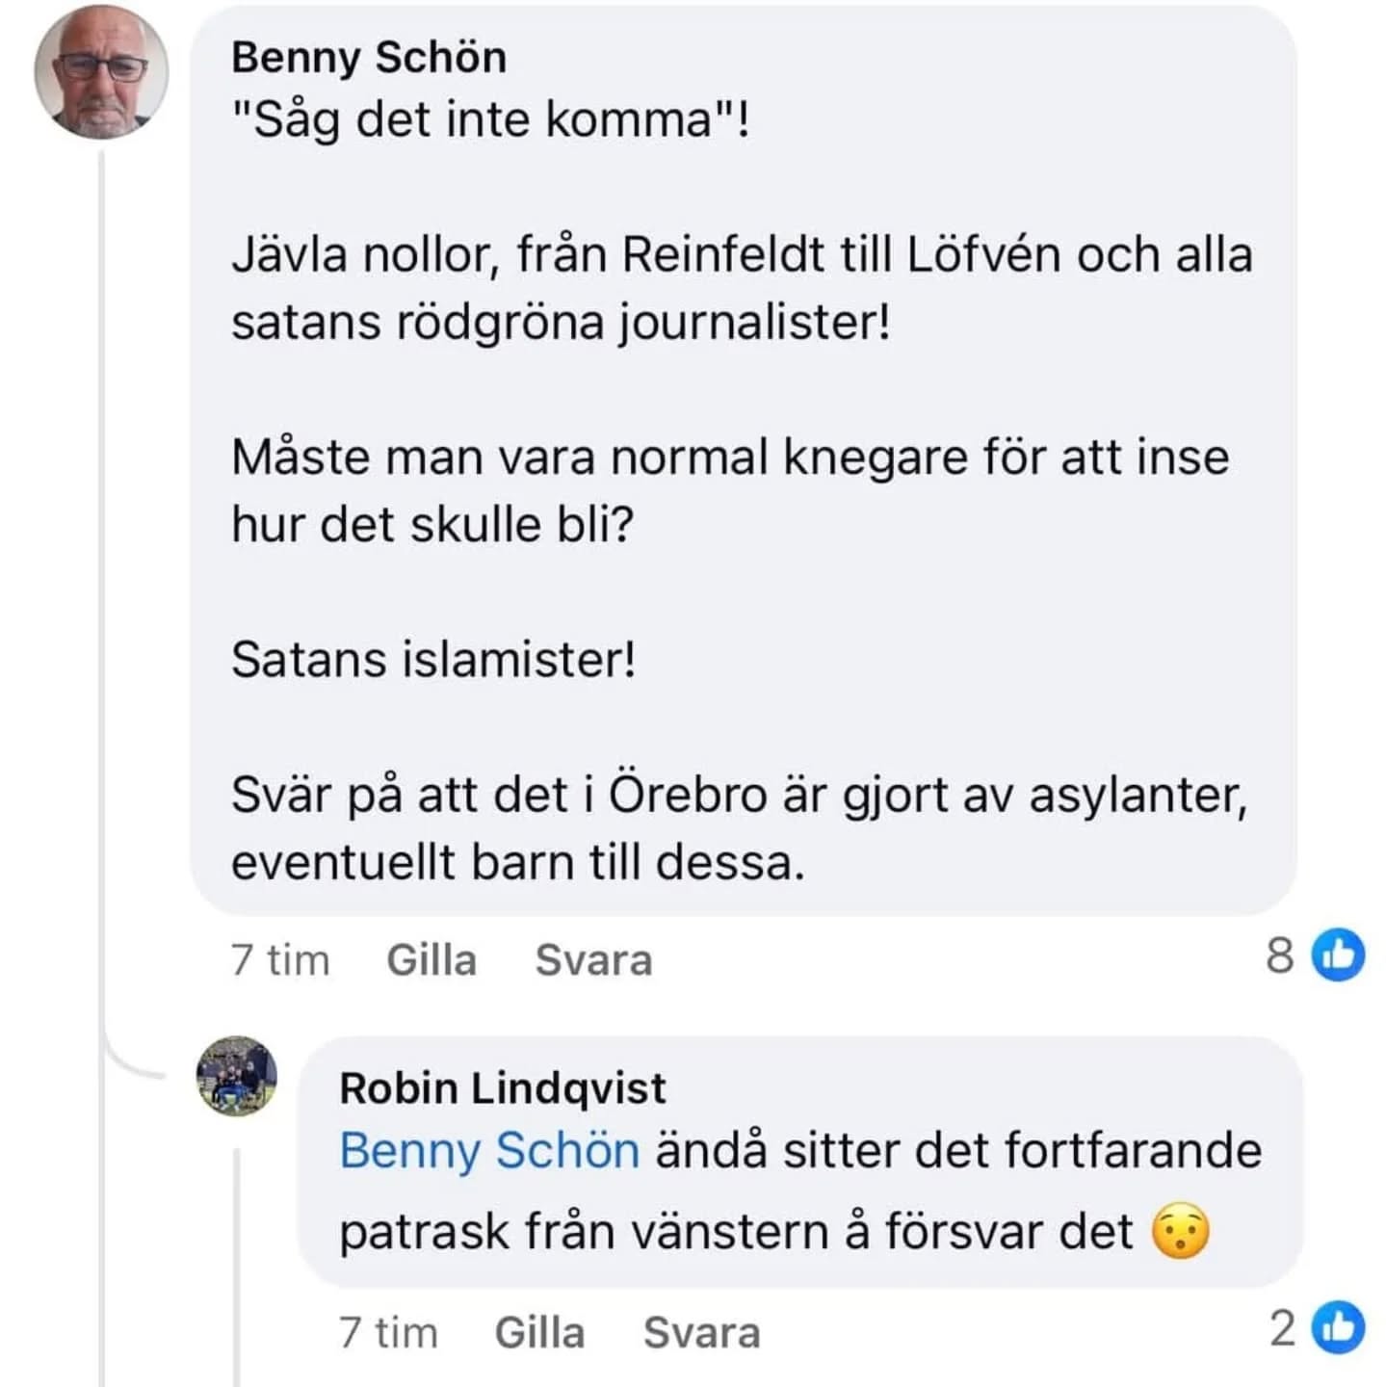
Task: Open the 7 tim timestamp on Robin's reply
Action: point(388,1333)
